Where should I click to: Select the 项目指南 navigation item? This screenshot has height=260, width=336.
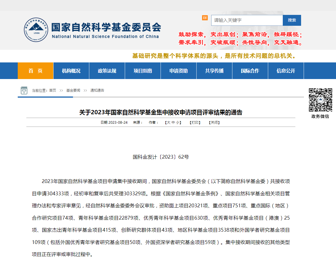(x=143, y=71)
